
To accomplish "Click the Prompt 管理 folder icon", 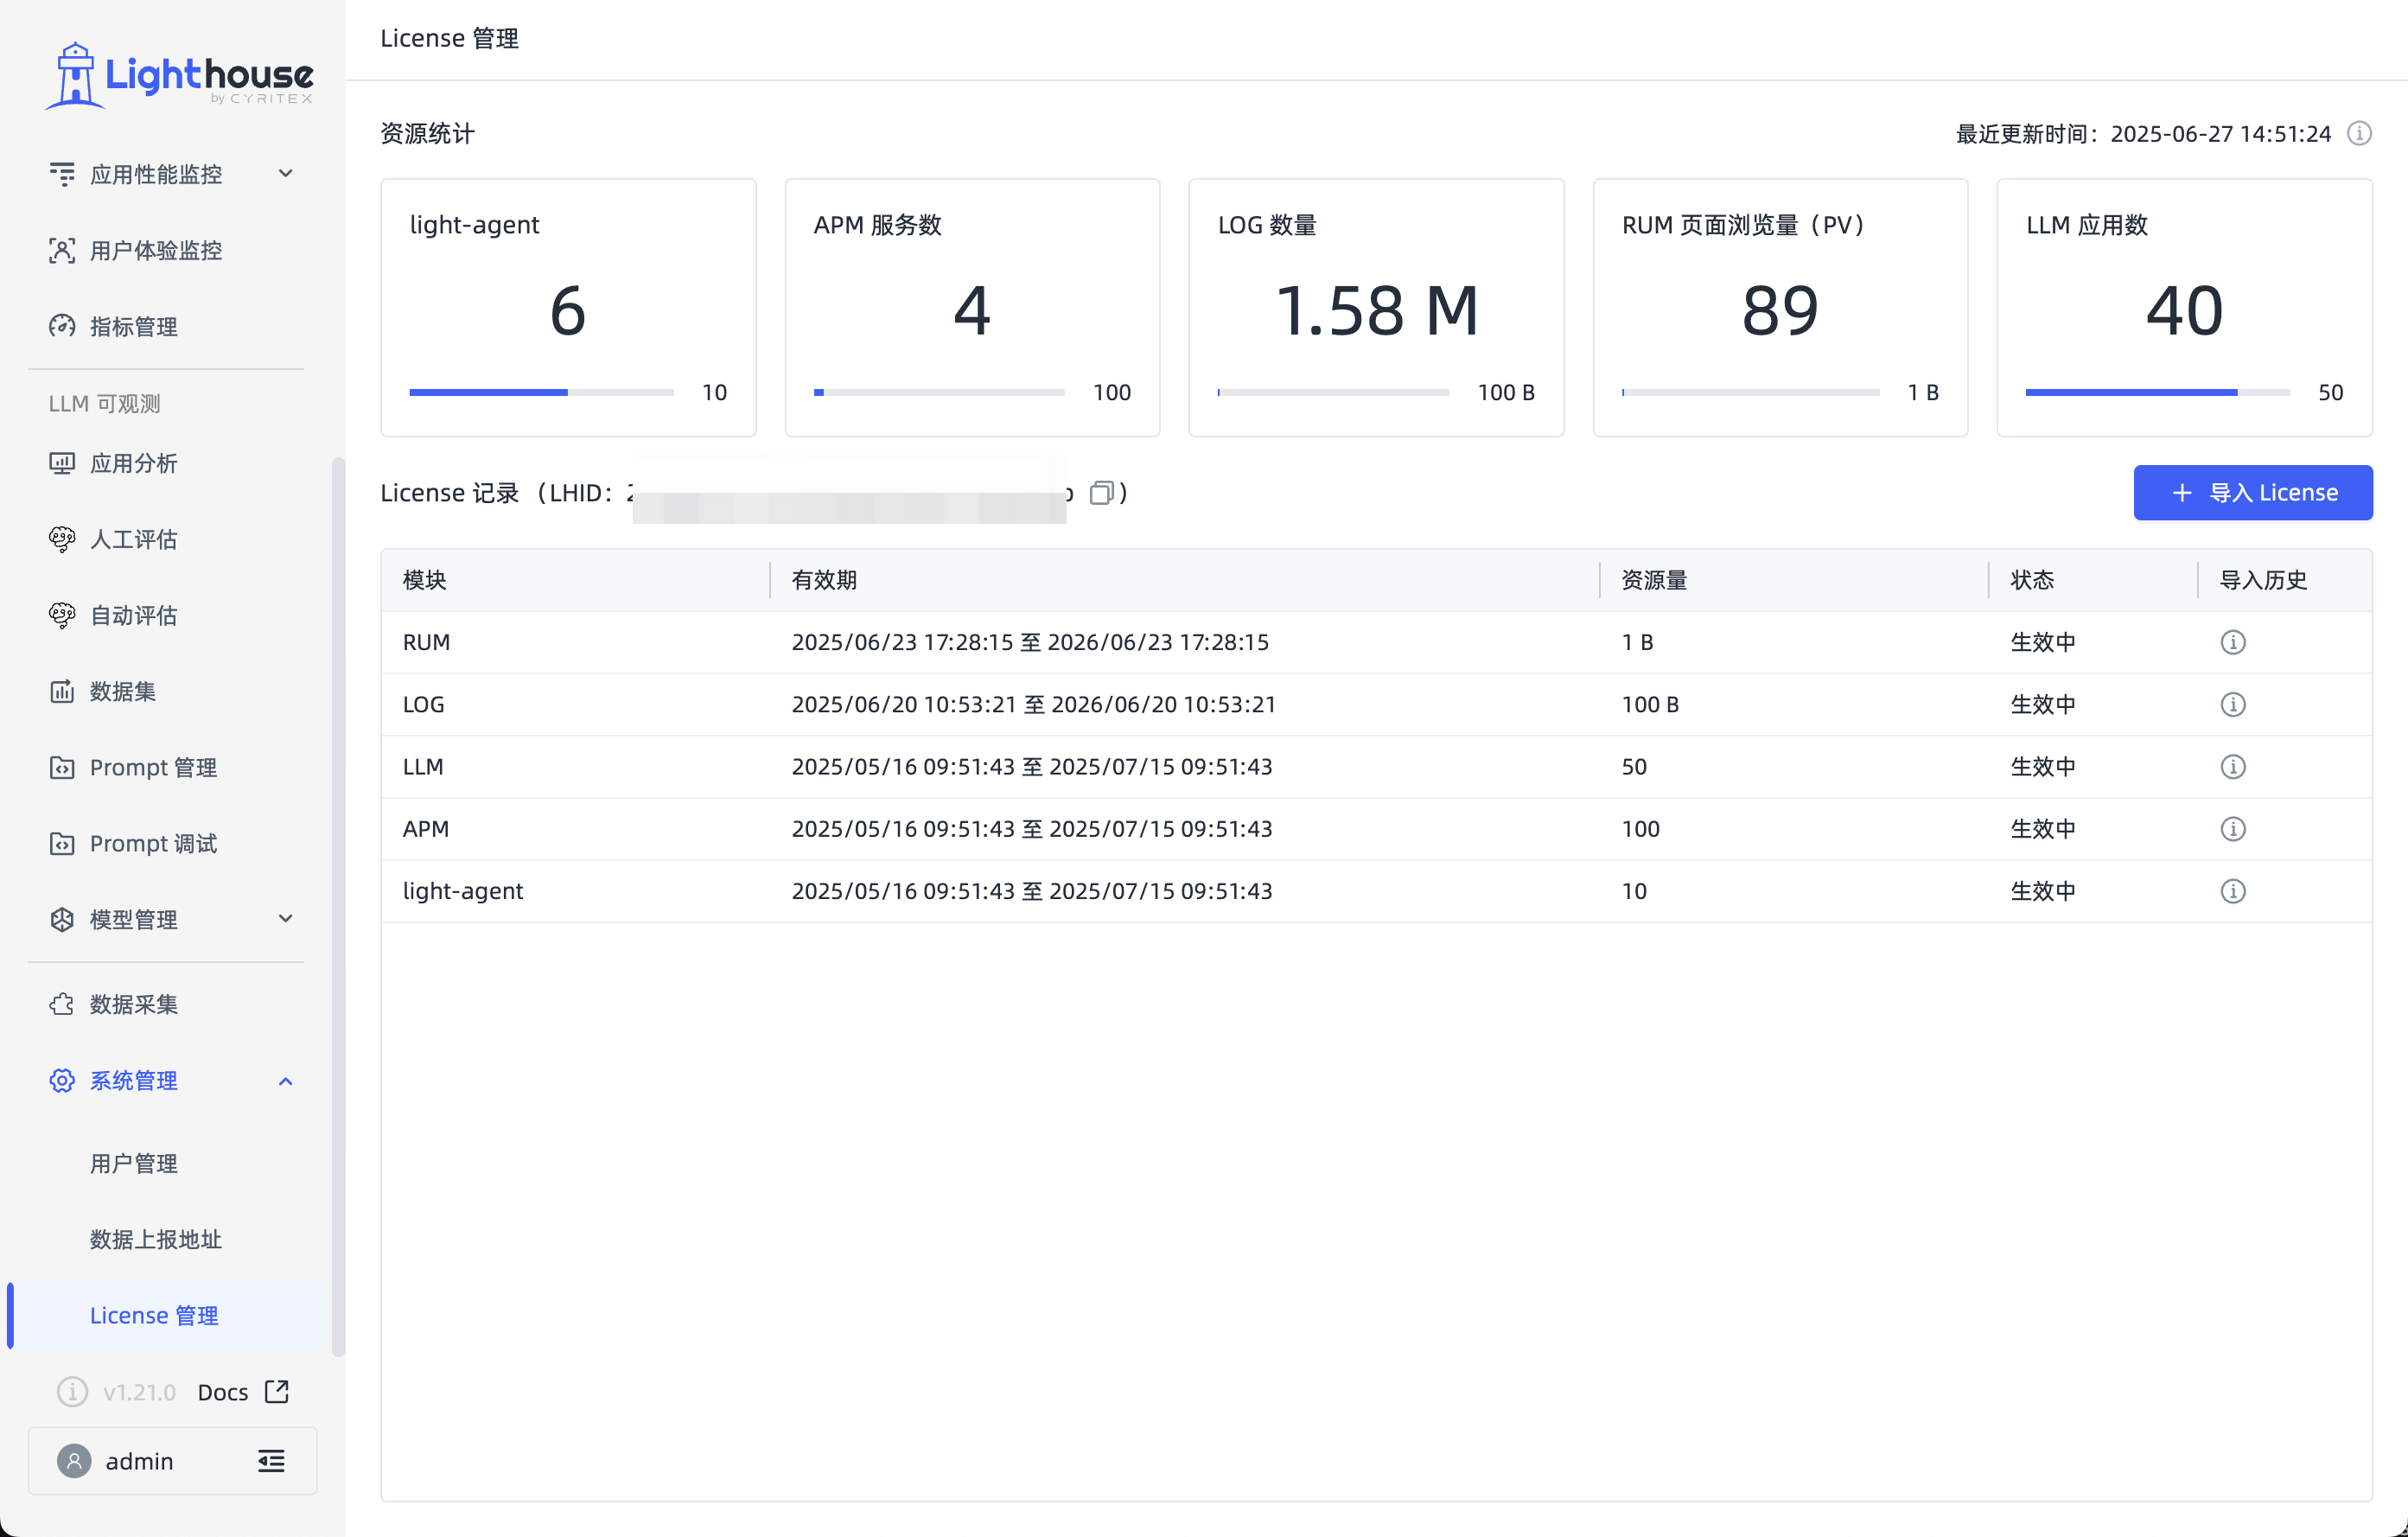I will 62,767.
